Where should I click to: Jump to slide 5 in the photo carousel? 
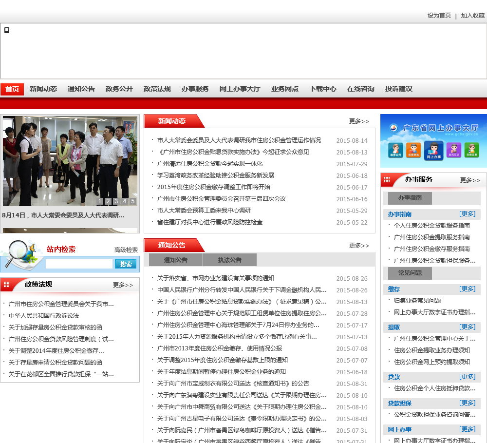pyautogui.click(x=132, y=201)
